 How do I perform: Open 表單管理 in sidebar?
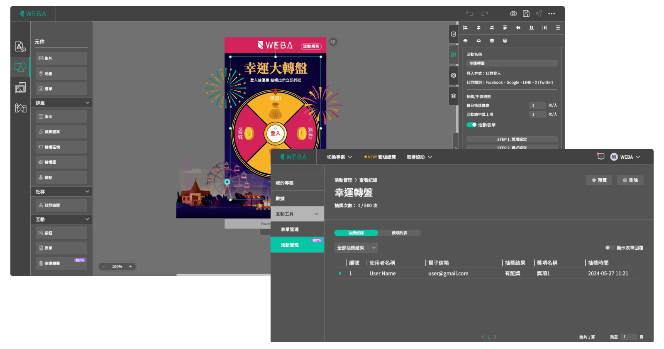click(297, 229)
